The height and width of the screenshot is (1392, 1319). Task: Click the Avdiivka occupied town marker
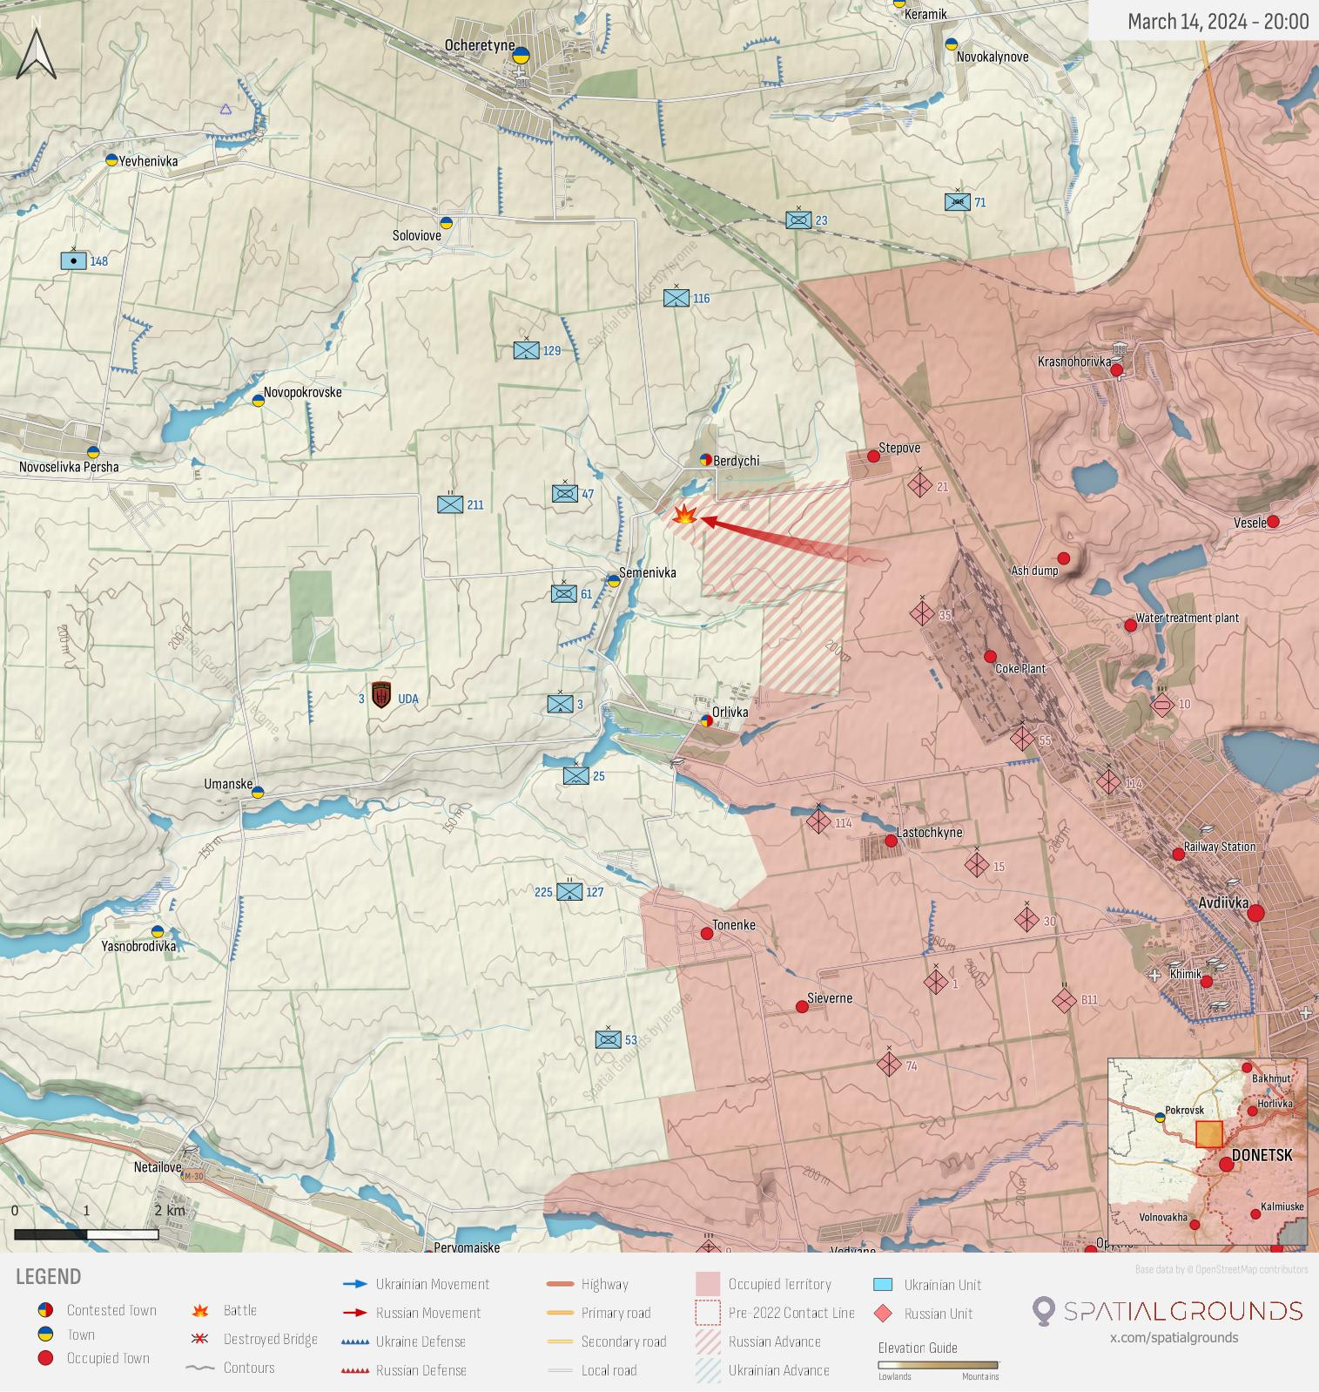[1255, 913]
